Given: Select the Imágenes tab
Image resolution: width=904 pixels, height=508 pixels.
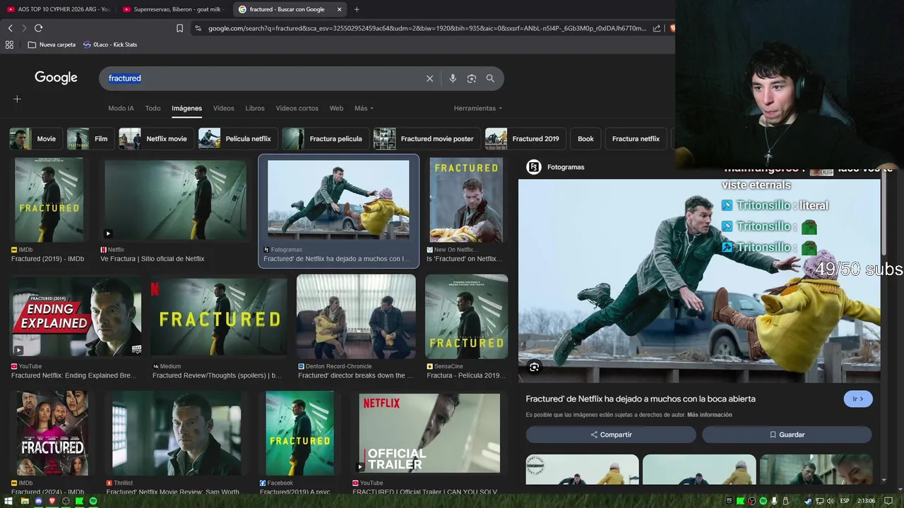Looking at the screenshot, I should click(x=186, y=108).
